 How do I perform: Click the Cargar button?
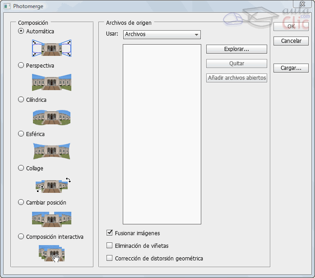point(291,68)
